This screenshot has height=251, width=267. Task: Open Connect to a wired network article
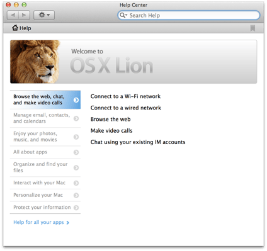[x=126, y=108]
